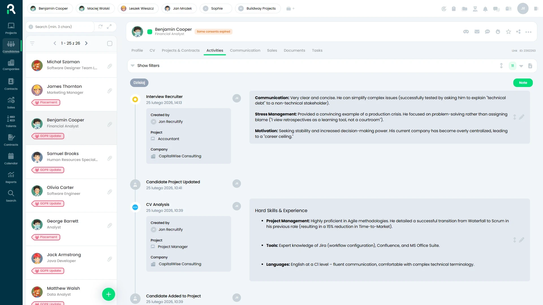Expand the Show filters panel
The height and width of the screenshot is (305, 543).
point(145,66)
